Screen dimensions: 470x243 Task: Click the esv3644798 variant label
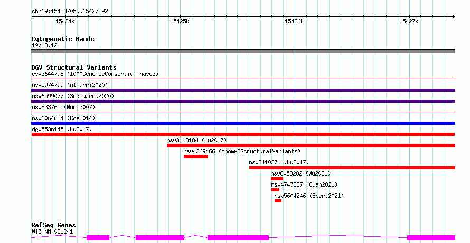coord(95,74)
